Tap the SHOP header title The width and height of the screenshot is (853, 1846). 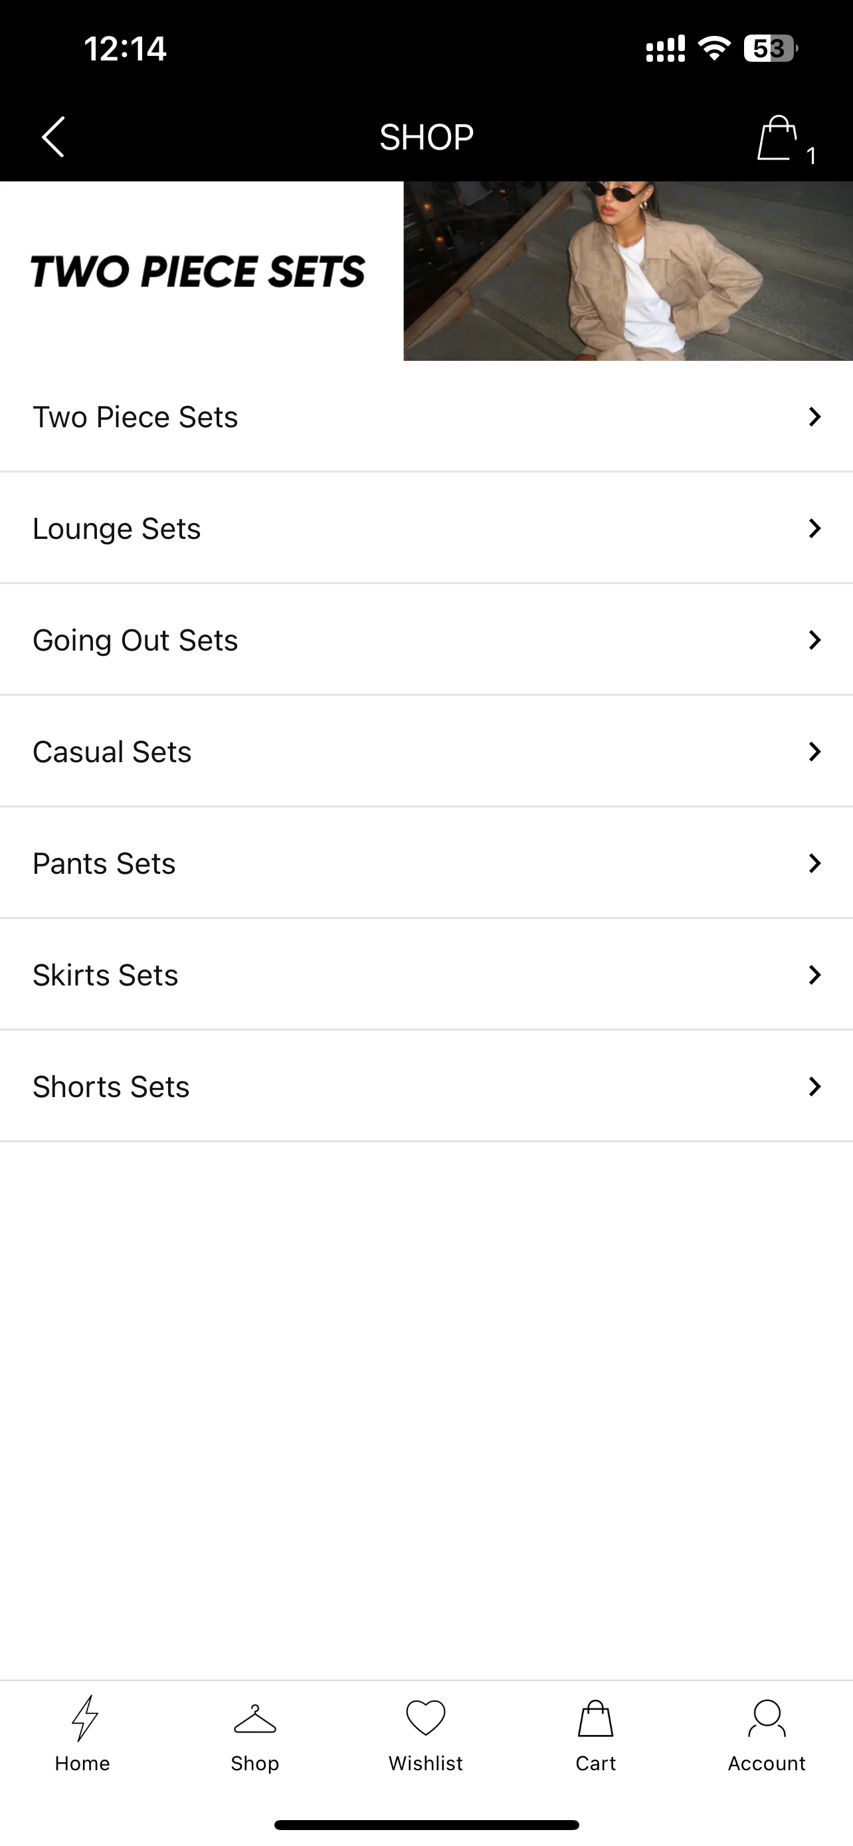[x=427, y=137]
